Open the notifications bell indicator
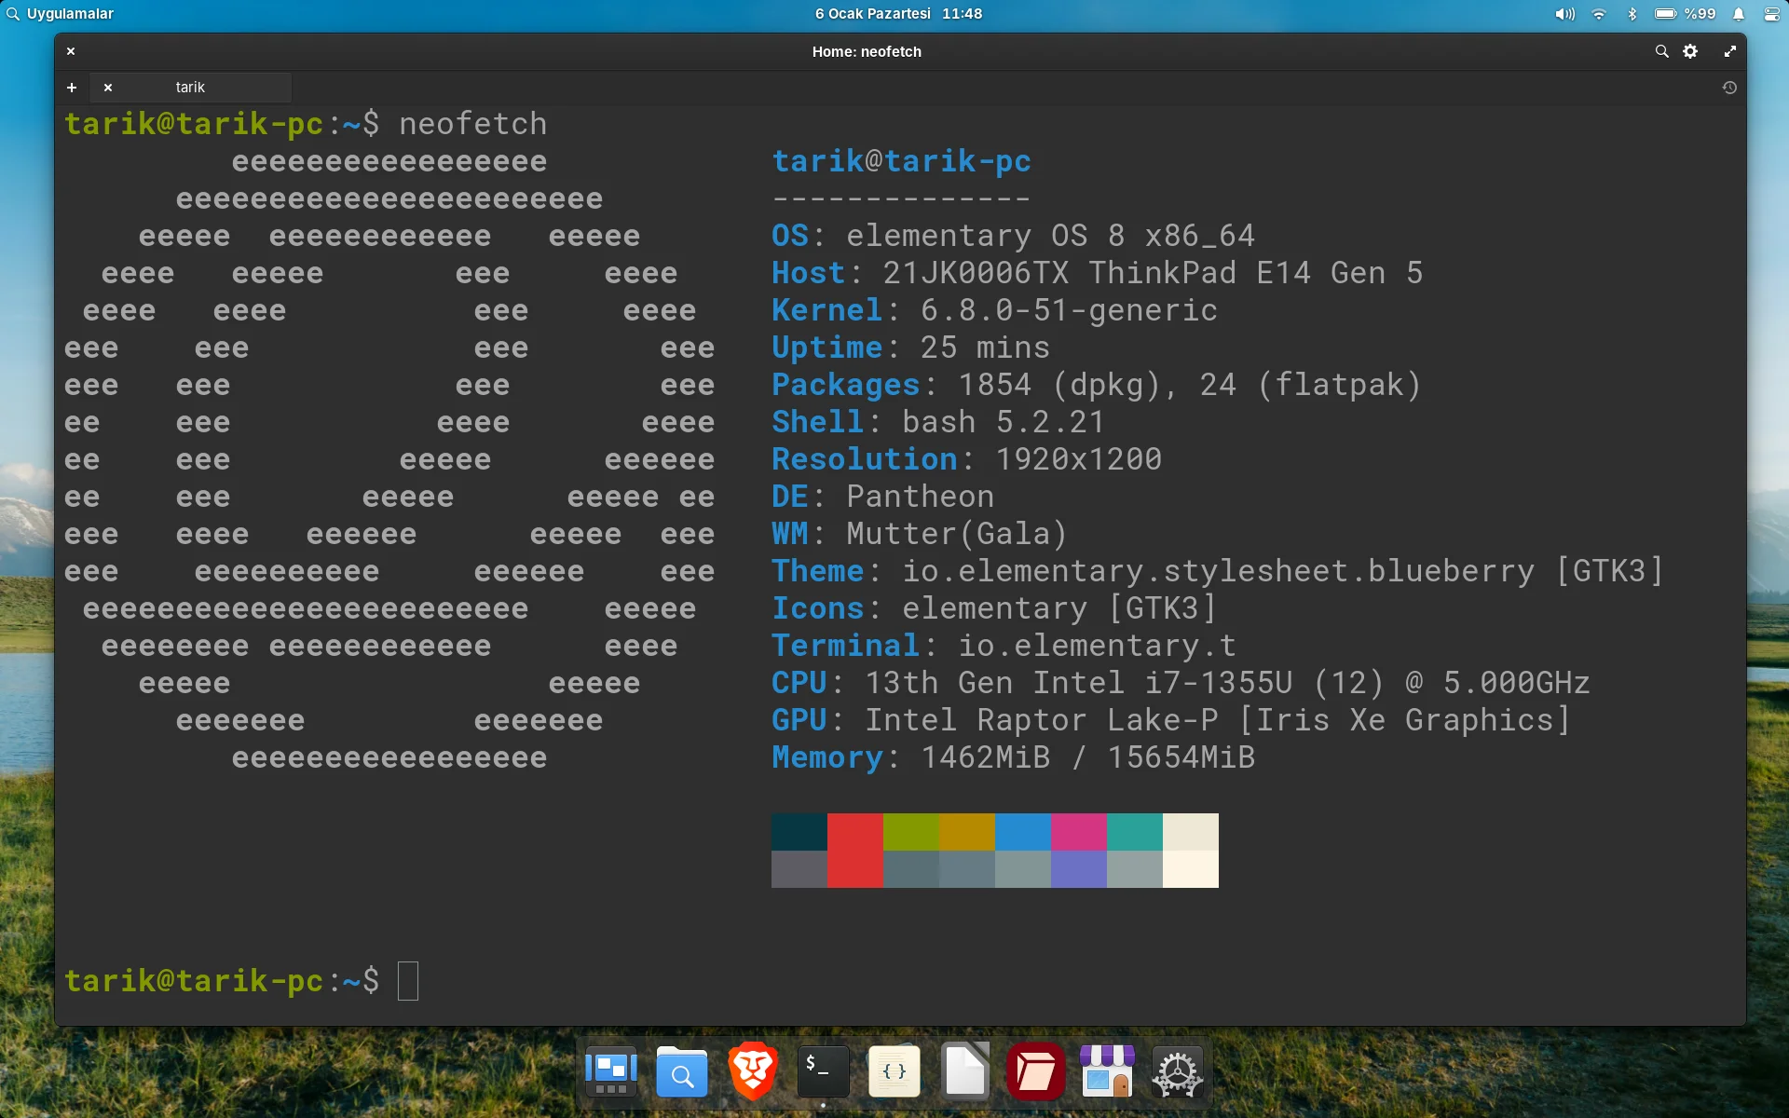 [1739, 14]
